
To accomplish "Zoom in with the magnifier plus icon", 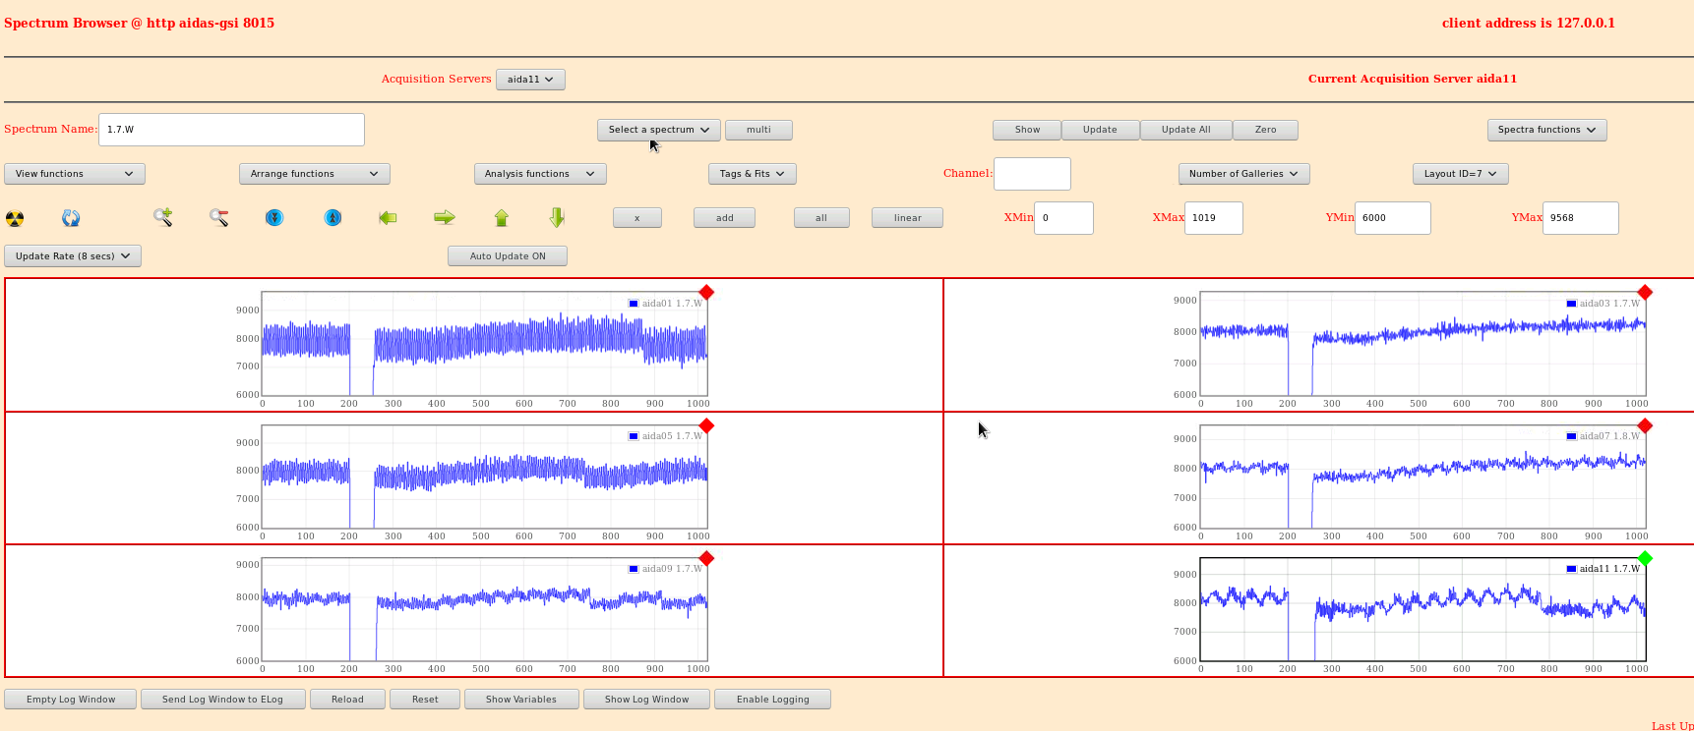I will click(163, 217).
